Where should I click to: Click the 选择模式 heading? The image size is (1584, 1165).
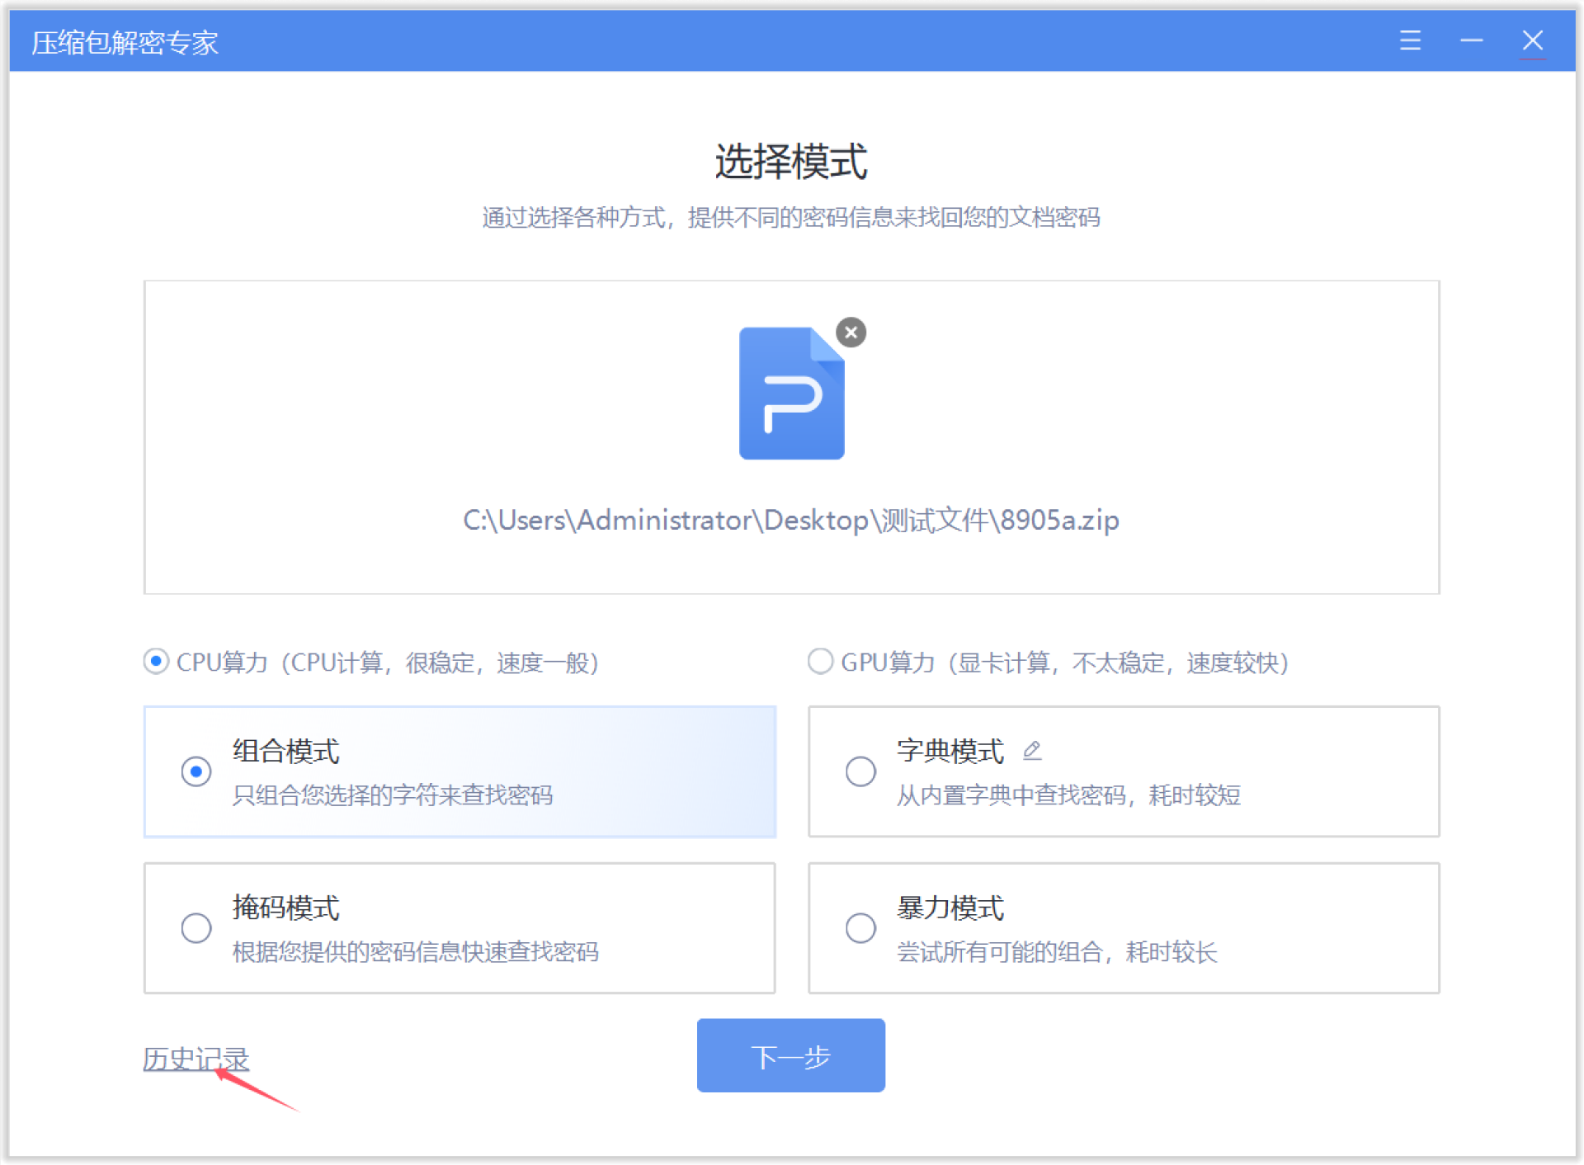pyautogui.click(x=790, y=161)
